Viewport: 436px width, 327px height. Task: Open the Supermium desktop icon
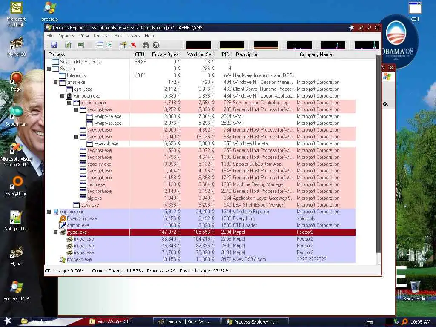coord(16,117)
